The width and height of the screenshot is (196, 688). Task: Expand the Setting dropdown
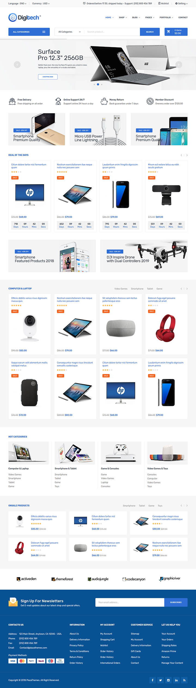pos(181,4)
